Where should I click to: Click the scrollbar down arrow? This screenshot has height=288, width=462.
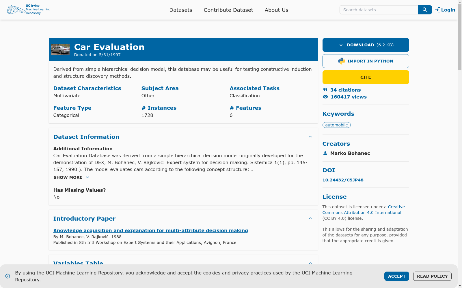tap(460, 286)
